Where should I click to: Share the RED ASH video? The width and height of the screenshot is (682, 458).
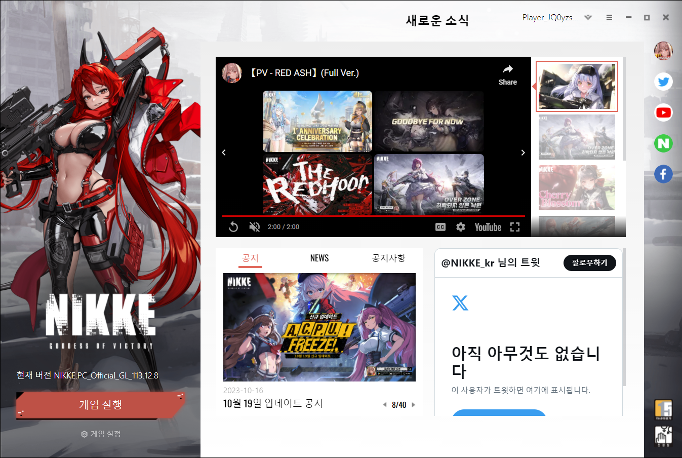pos(508,75)
